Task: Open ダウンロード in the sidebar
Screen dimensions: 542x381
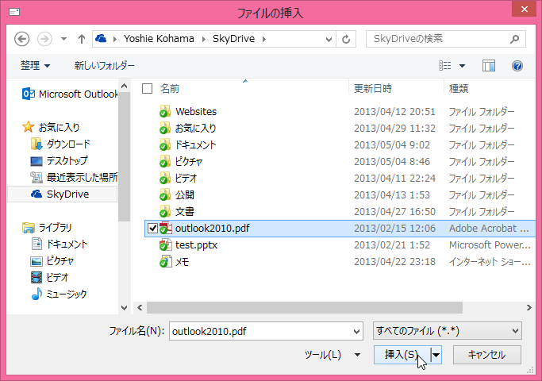Action: [60, 144]
